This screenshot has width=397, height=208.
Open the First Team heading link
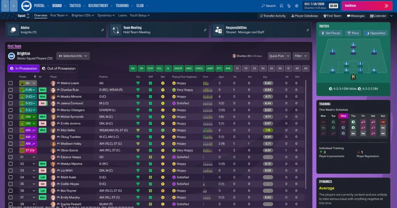pos(14,46)
